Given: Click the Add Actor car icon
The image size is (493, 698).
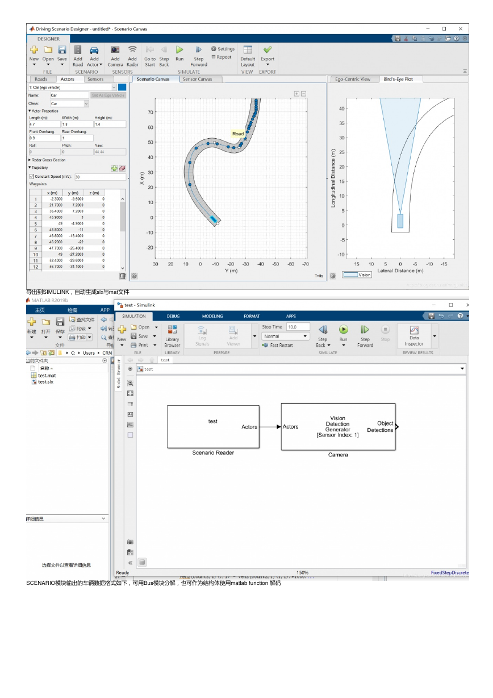Looking at the screenshot, I should point(94,50).
